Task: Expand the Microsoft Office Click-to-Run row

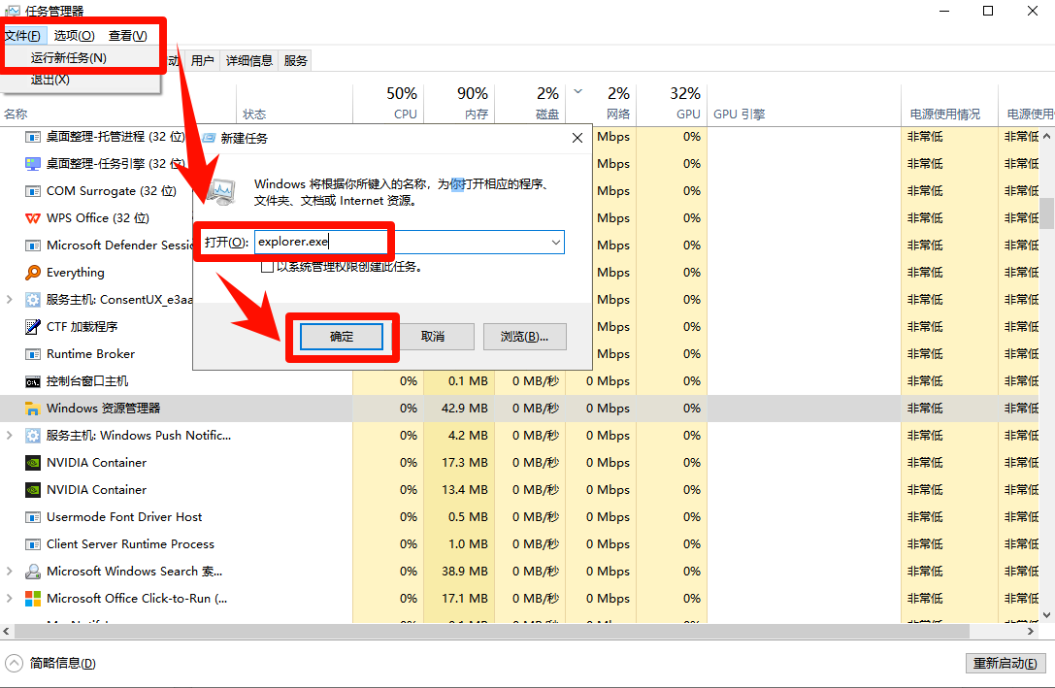Action: click(x=10, y=598)
